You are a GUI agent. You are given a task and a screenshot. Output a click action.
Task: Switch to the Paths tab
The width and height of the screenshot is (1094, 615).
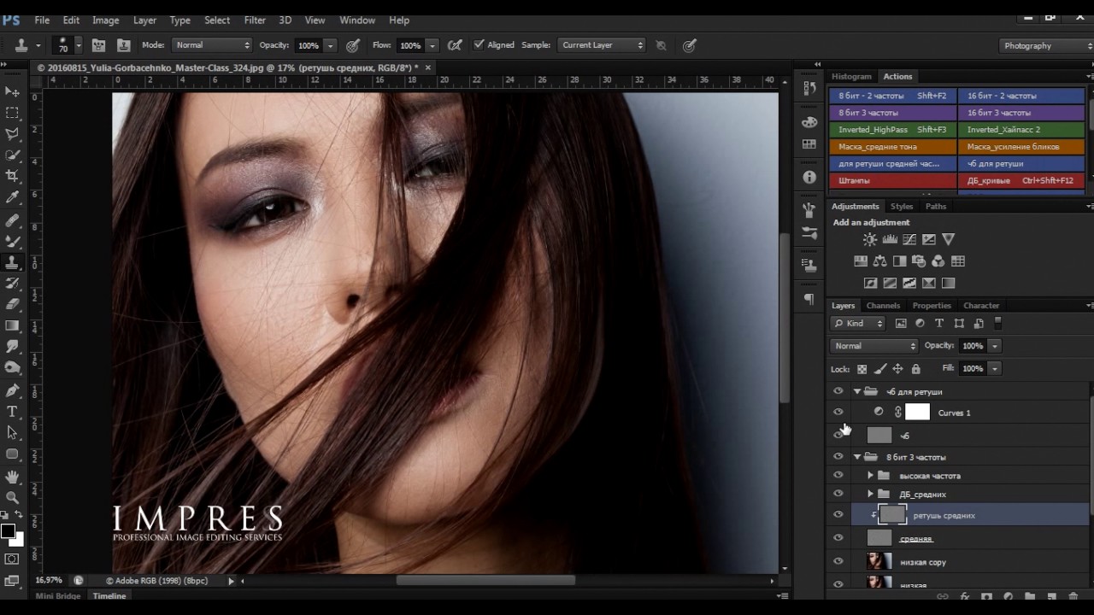[x=936, y=207]
